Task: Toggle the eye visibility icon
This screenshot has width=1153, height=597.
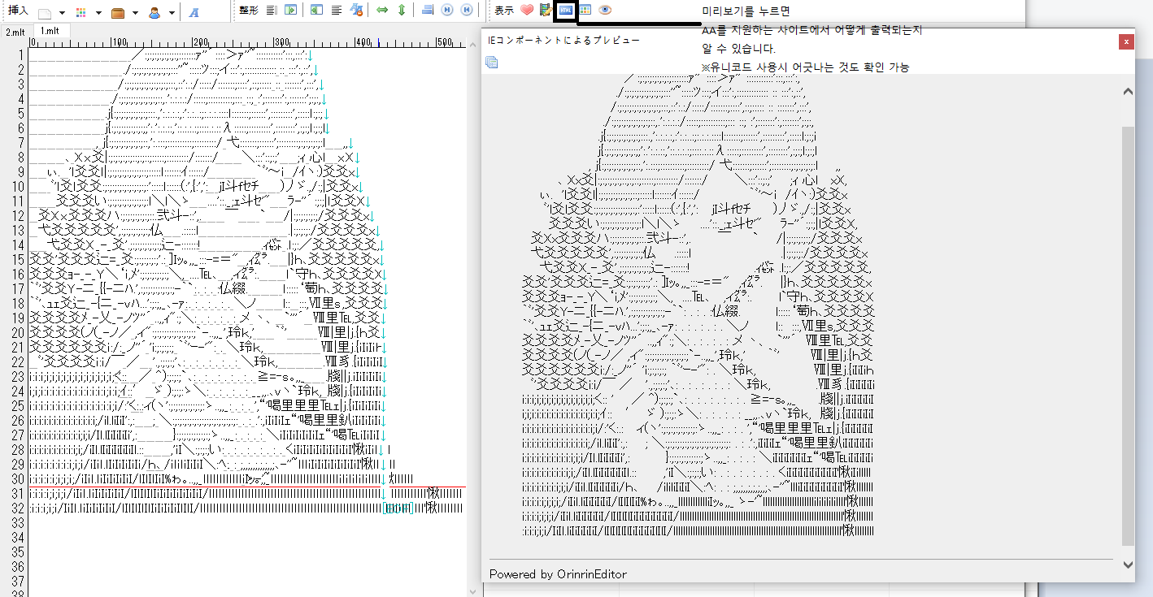Action: (x=605, y=11)
